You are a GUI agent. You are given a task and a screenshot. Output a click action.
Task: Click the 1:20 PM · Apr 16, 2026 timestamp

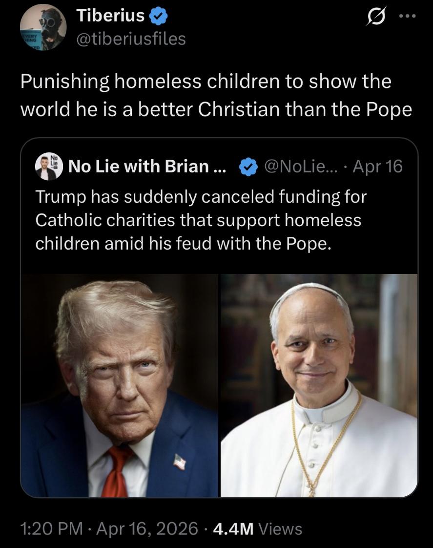pos(109,528)
